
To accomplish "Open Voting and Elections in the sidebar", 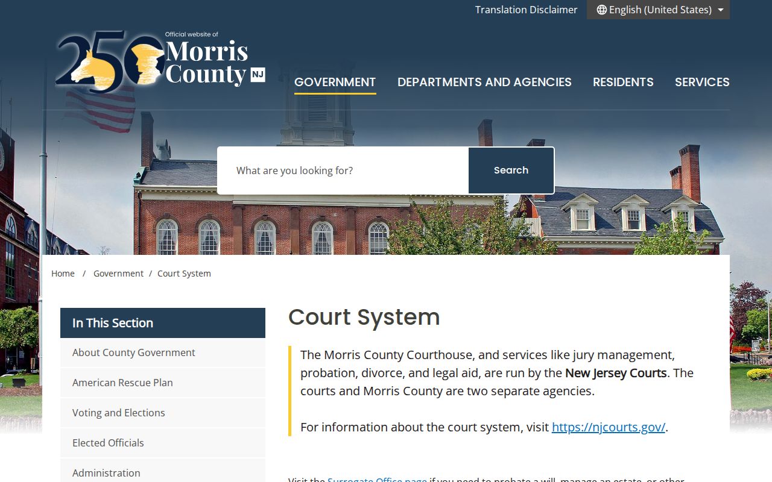I will [x=163, y=413].
